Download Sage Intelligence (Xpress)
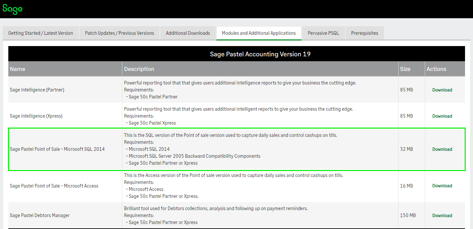 click(x=442, y=116)
